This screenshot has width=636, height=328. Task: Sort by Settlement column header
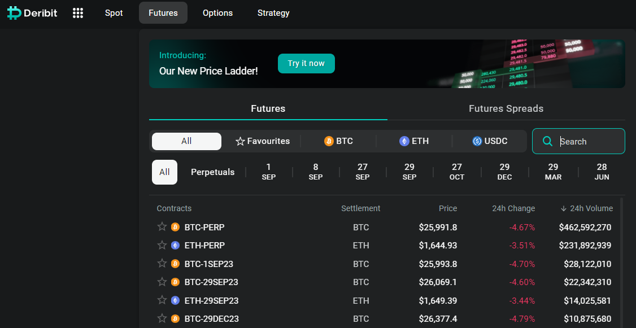[360, 208]
